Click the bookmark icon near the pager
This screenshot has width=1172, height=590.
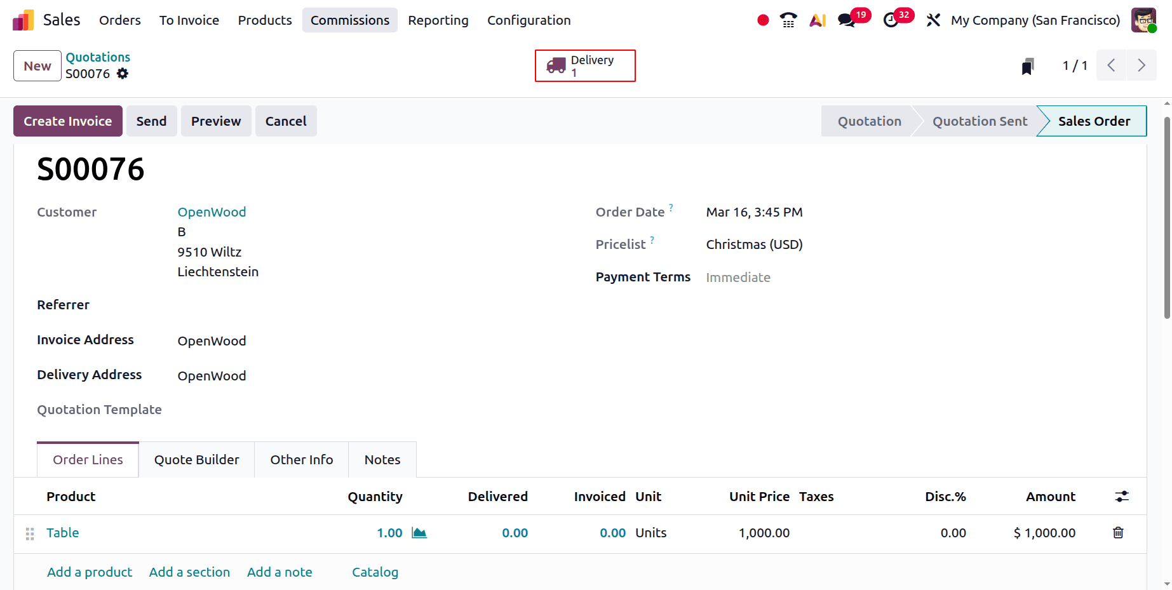pyautogui.click(x=1028, y=66)
